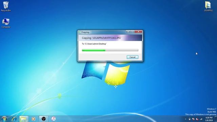Viewport: 217px width, 122px height.
Task: Open the clock showing 4:28 PM
Action: [x=209, y=119]
